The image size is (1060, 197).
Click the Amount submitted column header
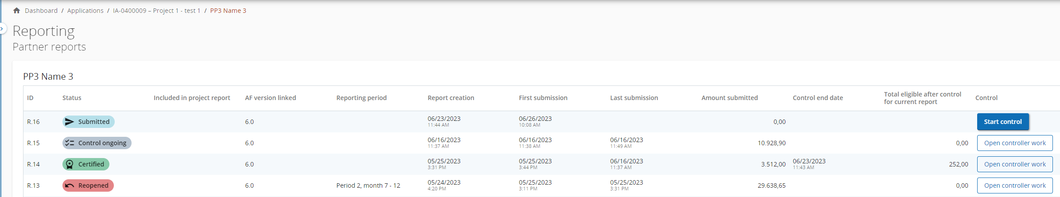coord(729,98)
